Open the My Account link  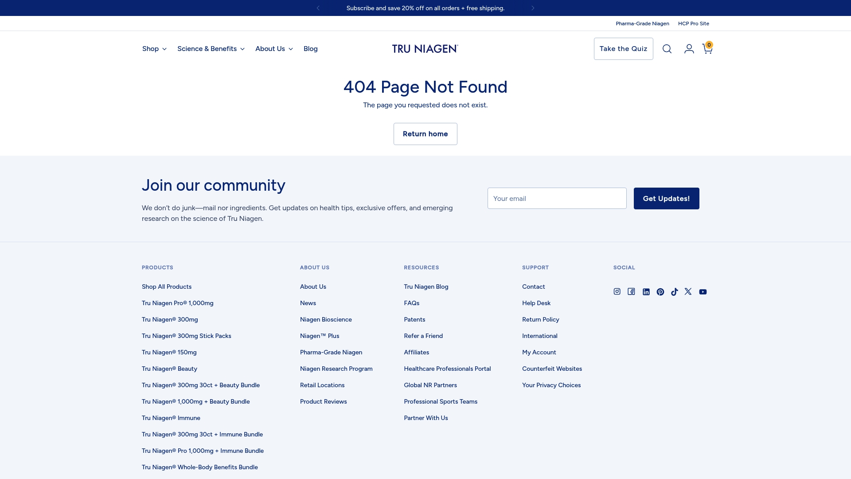pyautogui.click(x=539, y=353)
